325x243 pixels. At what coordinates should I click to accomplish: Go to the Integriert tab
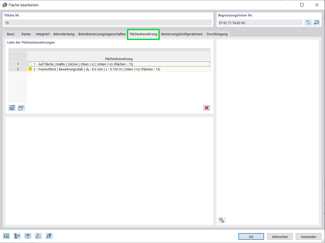point(43,34)
